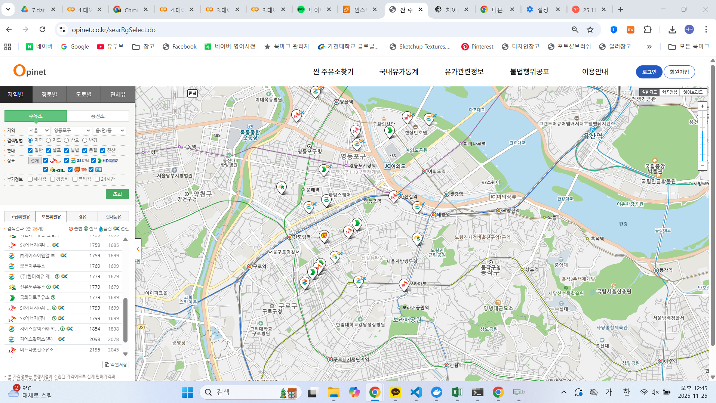The image size is (716, 403).
Task: Select the SK marker beside 보라매역
Action: 404,285
